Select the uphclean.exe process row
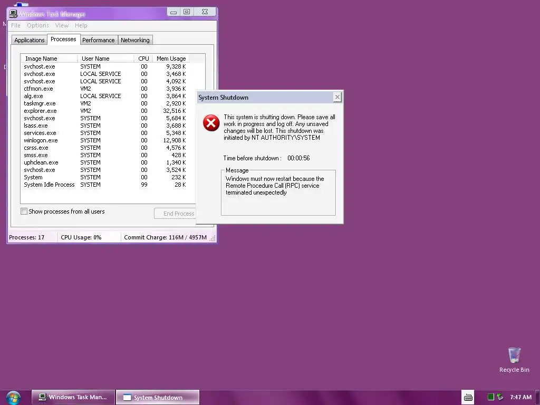Screen dimensions: 540x405 click(x=105, y=162)
